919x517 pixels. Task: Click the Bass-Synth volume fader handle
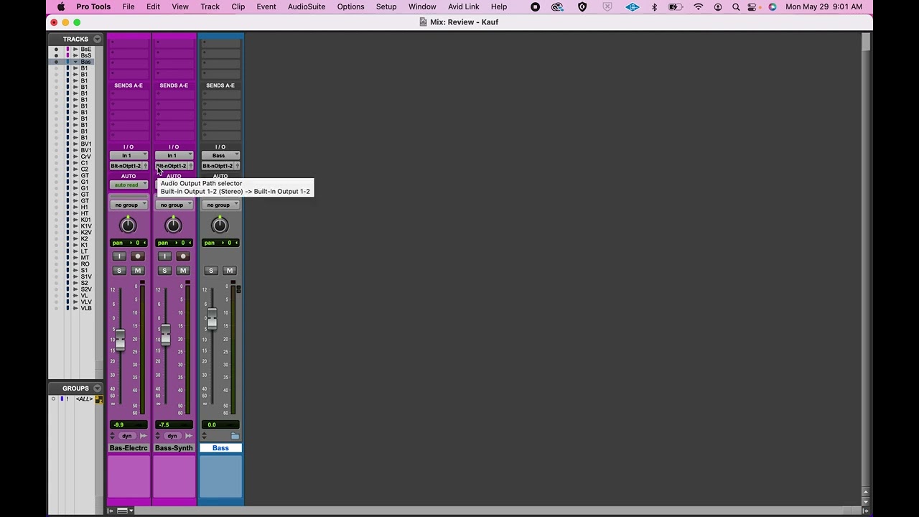[x=166, y=335]
